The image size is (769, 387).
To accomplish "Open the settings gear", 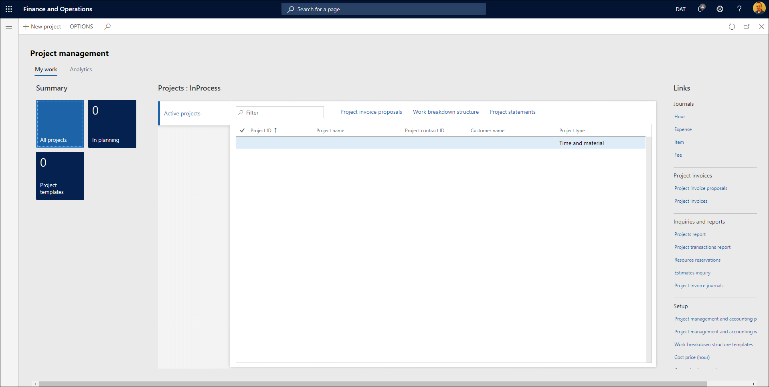I will point(720,9).
